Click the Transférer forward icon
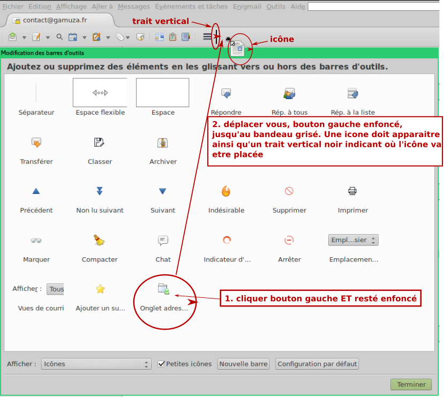The height and width of the screenshot is (397, 444). click(x=36, y=143)
